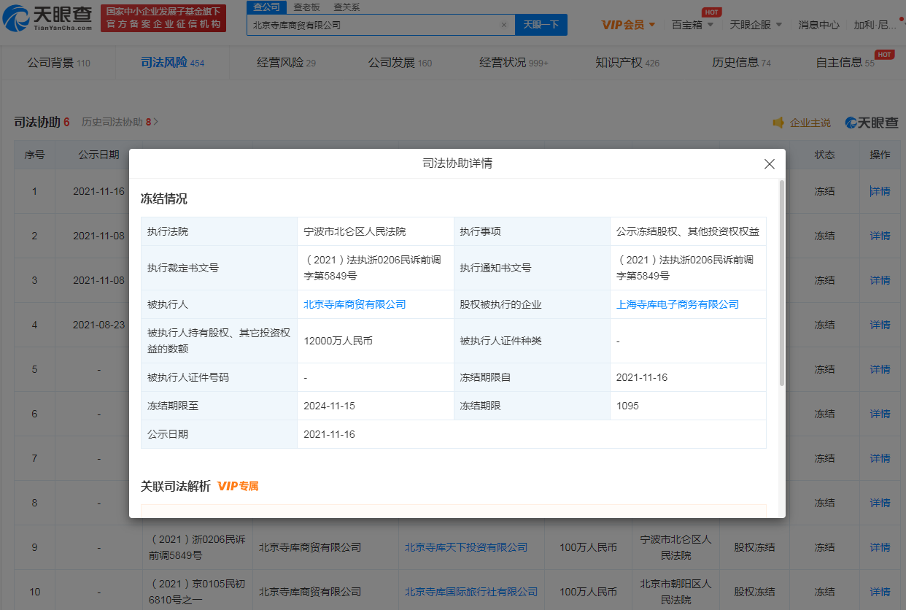
Task: Click the 12000万人民币 equity amount
Action: pos(338,341)
